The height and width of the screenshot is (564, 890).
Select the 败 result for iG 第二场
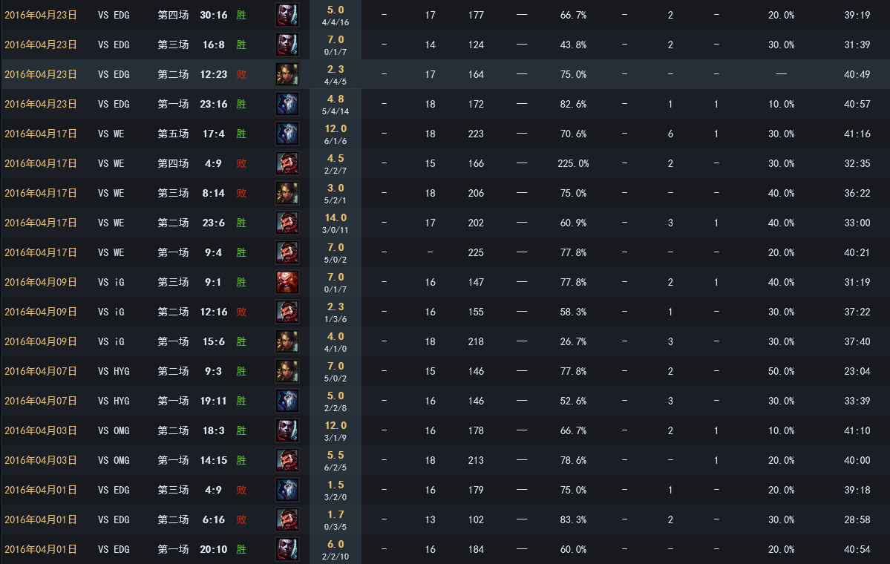pos(241,312)
